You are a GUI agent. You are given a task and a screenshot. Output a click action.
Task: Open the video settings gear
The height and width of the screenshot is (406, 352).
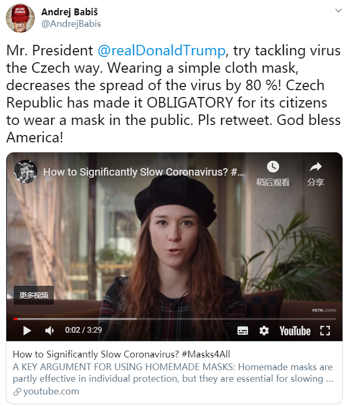coord(264,331)
